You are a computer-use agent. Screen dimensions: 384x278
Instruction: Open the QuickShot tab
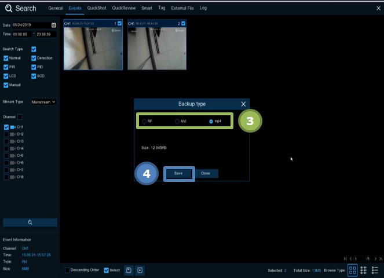[x=96, y=8]
